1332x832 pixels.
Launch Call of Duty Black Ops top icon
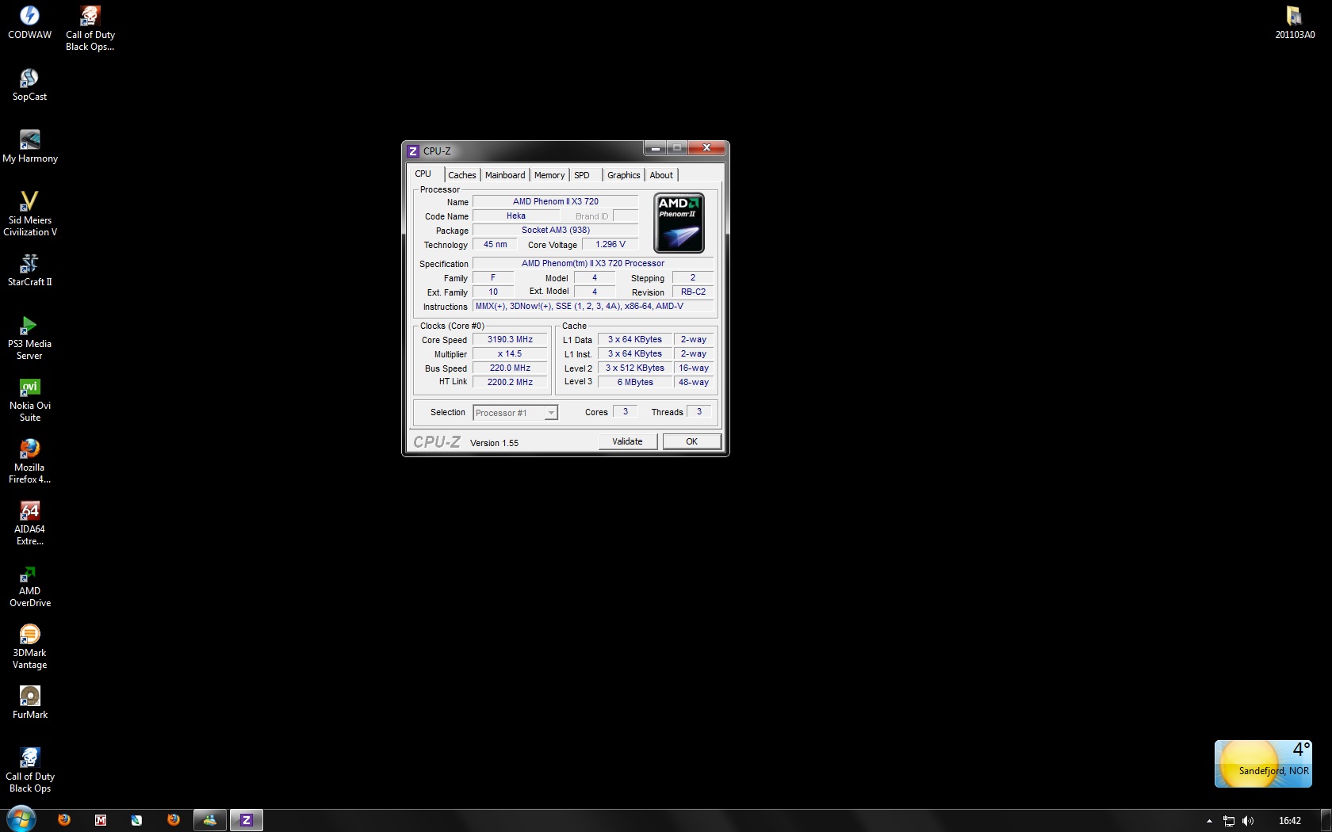[90, 28]
